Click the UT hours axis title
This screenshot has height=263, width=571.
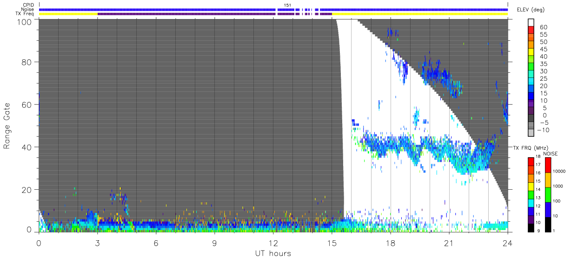(x=273, y=253)
